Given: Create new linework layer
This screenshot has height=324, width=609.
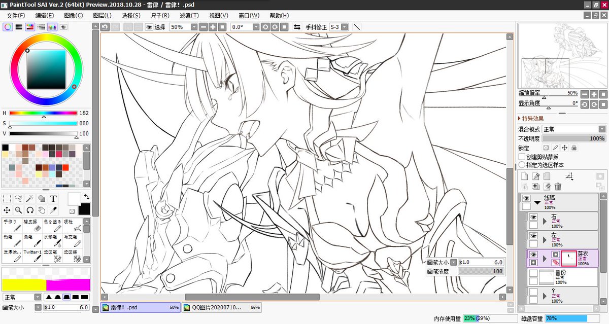Looking at the screenshot, I should [x=536, y=176].
